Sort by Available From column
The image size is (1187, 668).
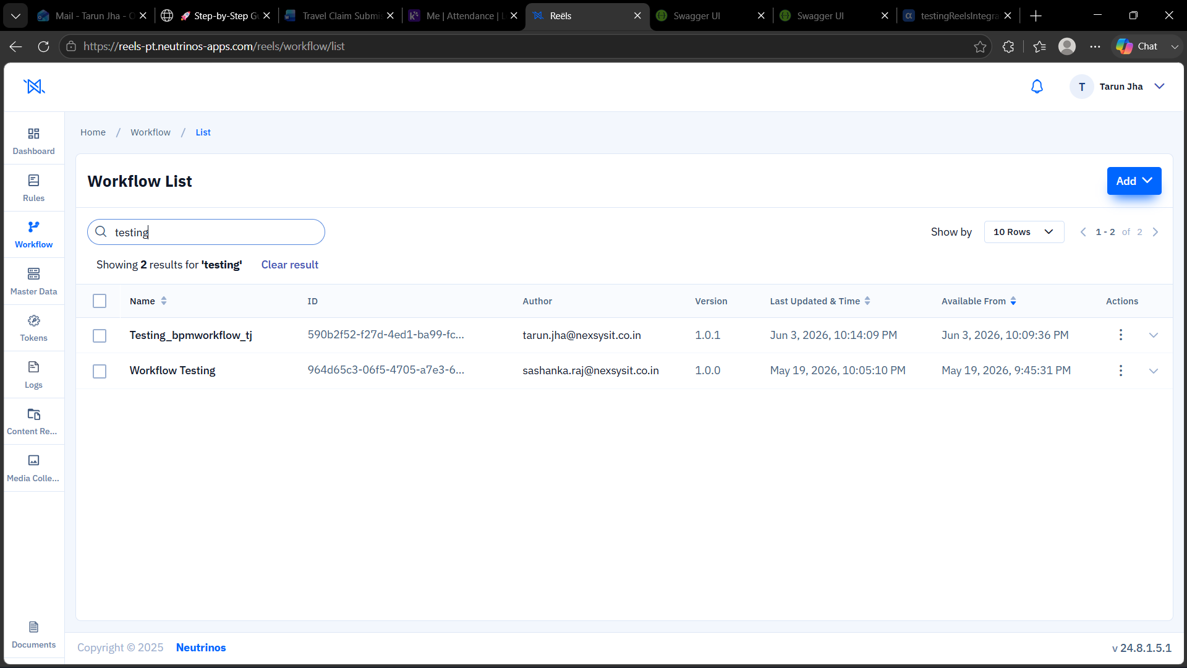(1013, 301)
